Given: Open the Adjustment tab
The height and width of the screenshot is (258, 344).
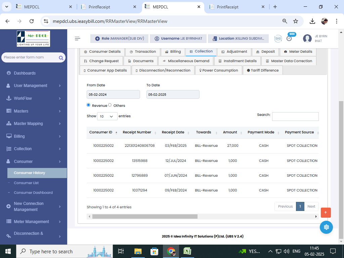Looking at the screenshot, I should click(234, 51).
